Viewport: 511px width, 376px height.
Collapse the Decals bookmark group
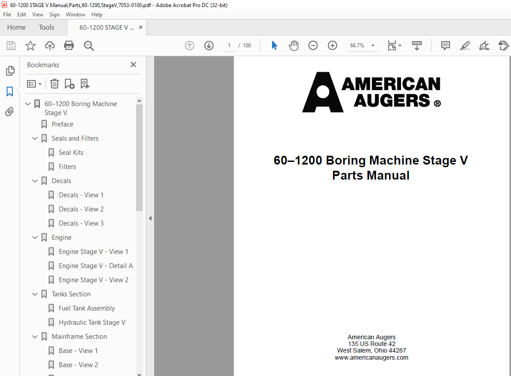click(x=35, y=181)
